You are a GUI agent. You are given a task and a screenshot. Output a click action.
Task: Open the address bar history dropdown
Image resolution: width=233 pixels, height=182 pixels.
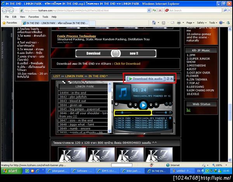click(x=149, y=10)
